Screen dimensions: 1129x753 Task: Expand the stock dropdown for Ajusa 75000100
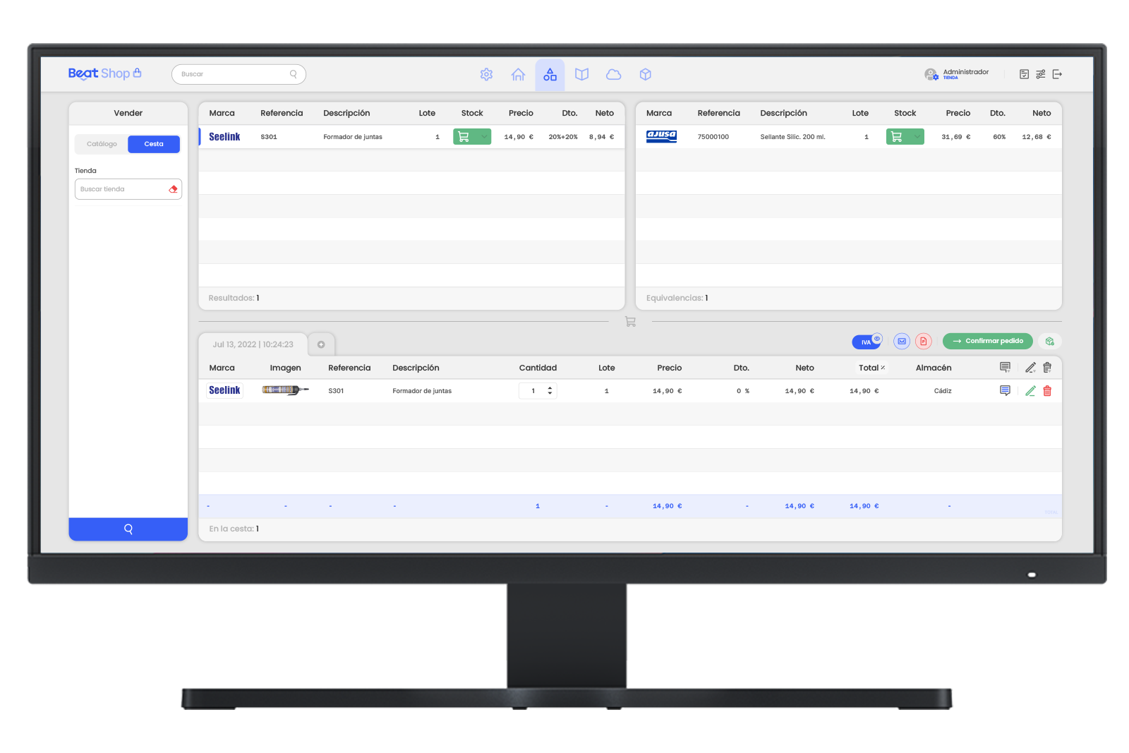pyautogui.click(x=917, y=137)
